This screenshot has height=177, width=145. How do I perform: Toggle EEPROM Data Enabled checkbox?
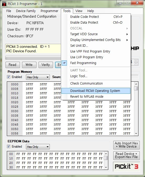pos(8,147)
